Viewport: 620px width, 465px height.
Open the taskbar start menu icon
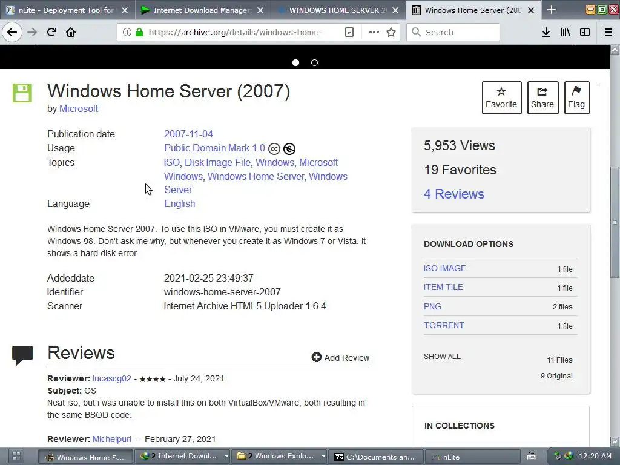point(16,456)
